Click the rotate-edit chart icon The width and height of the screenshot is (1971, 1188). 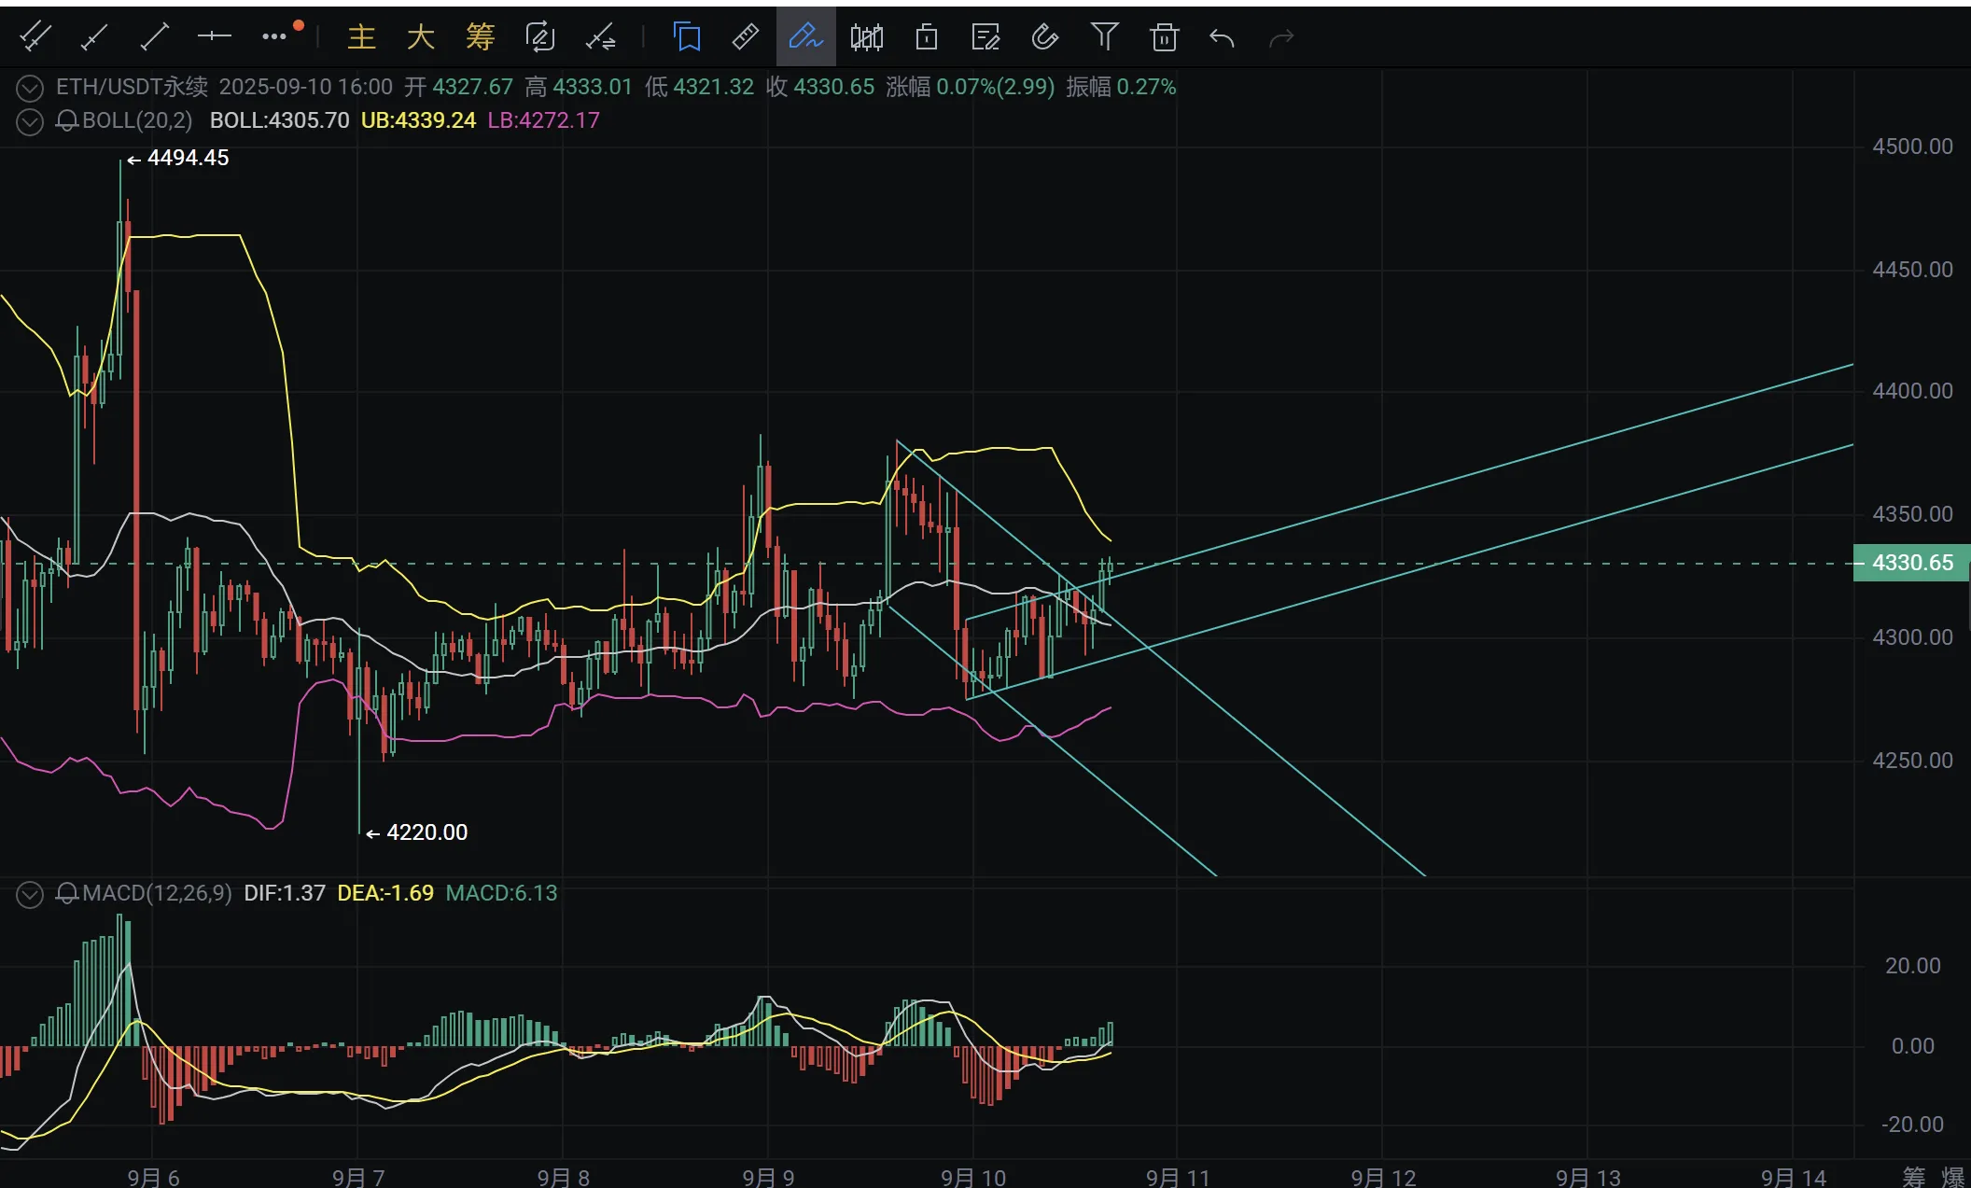[x=540, y=37]
